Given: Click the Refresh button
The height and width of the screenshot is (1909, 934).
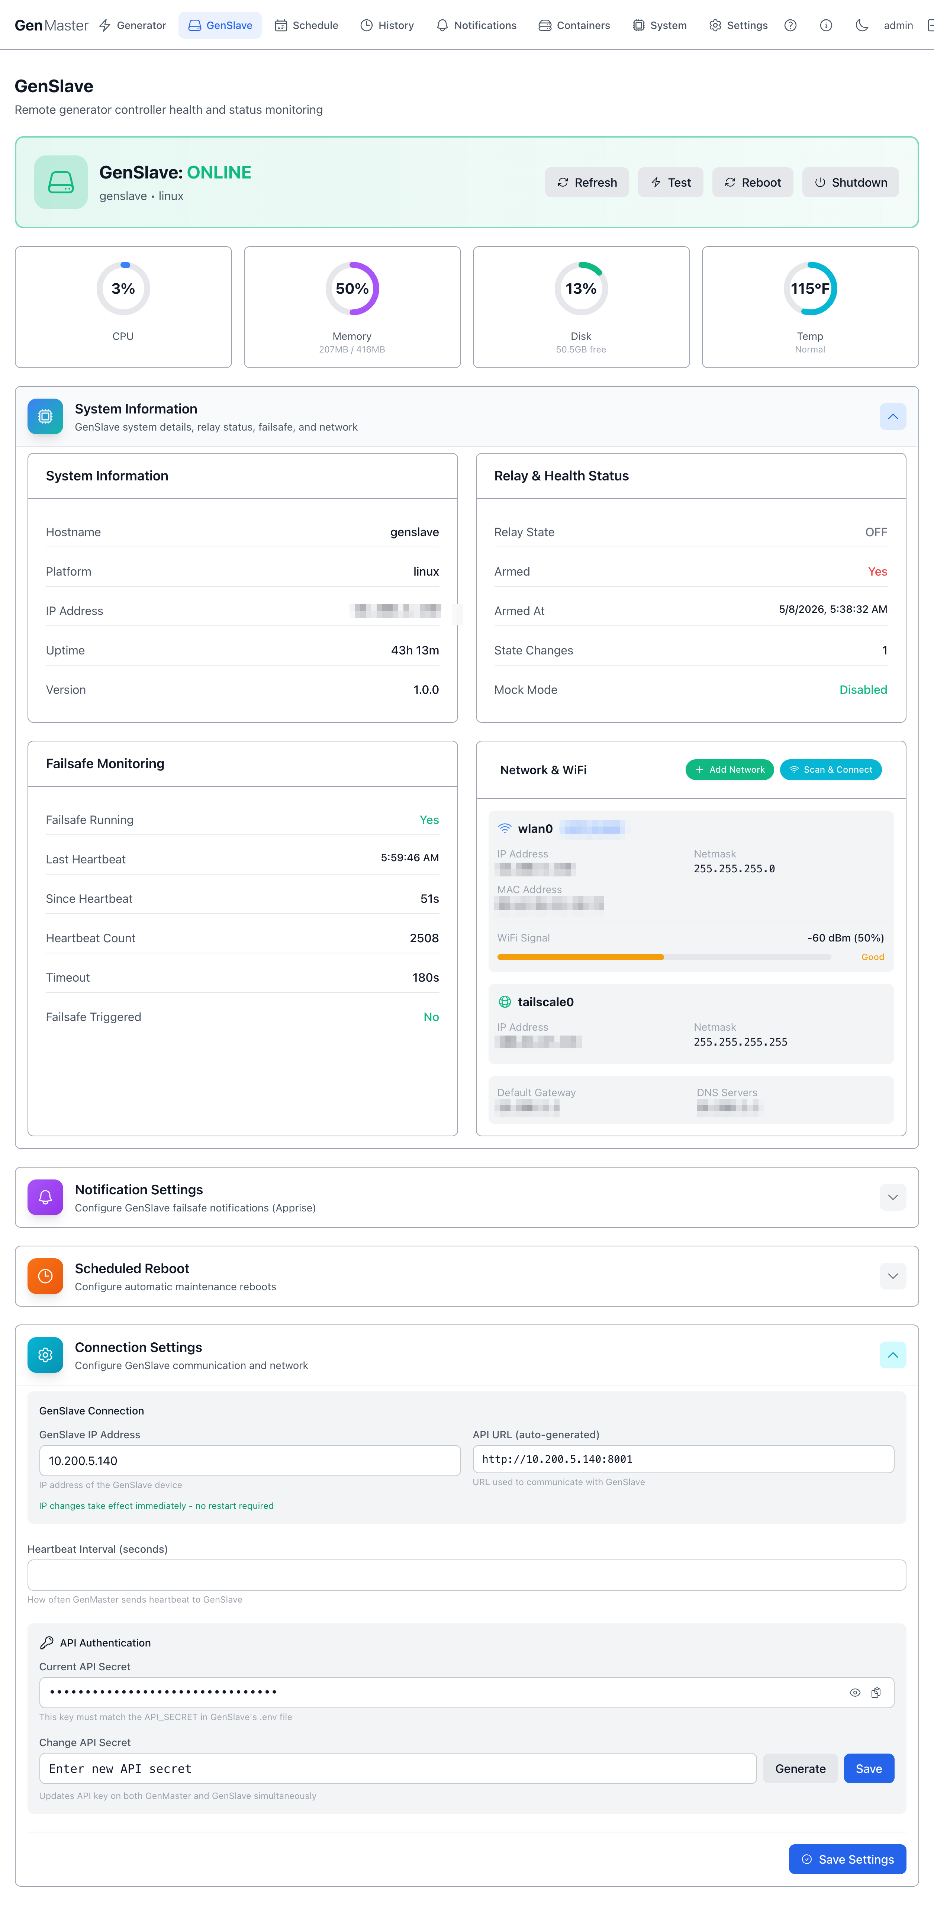Looking at the screenshot, I should [x=587, y=182].
